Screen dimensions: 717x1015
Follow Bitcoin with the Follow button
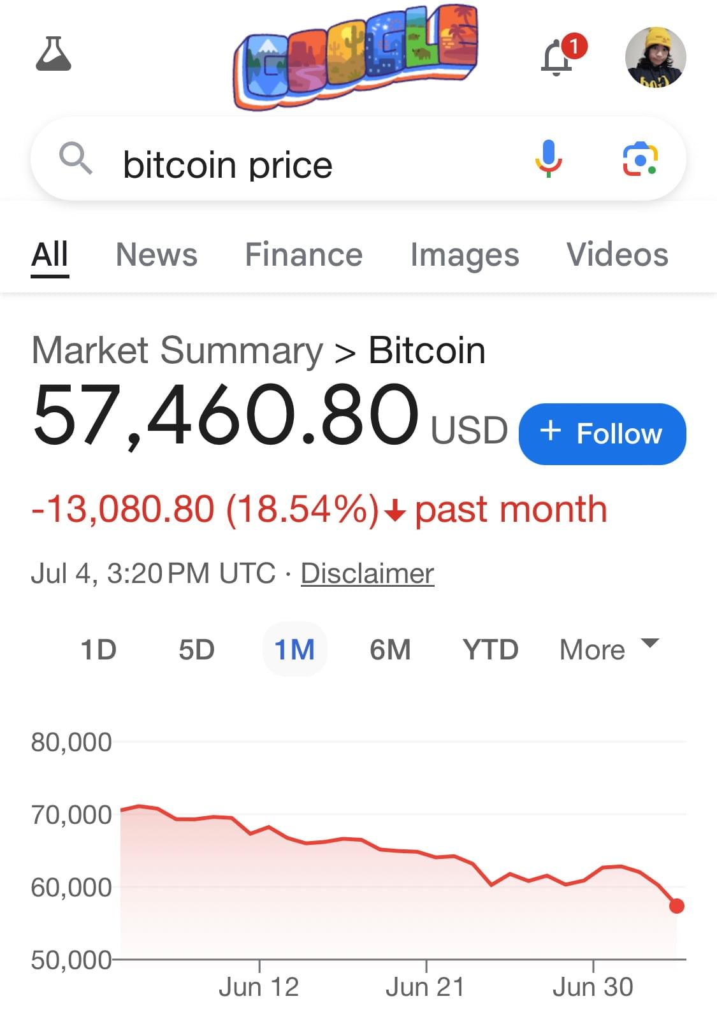602,434
